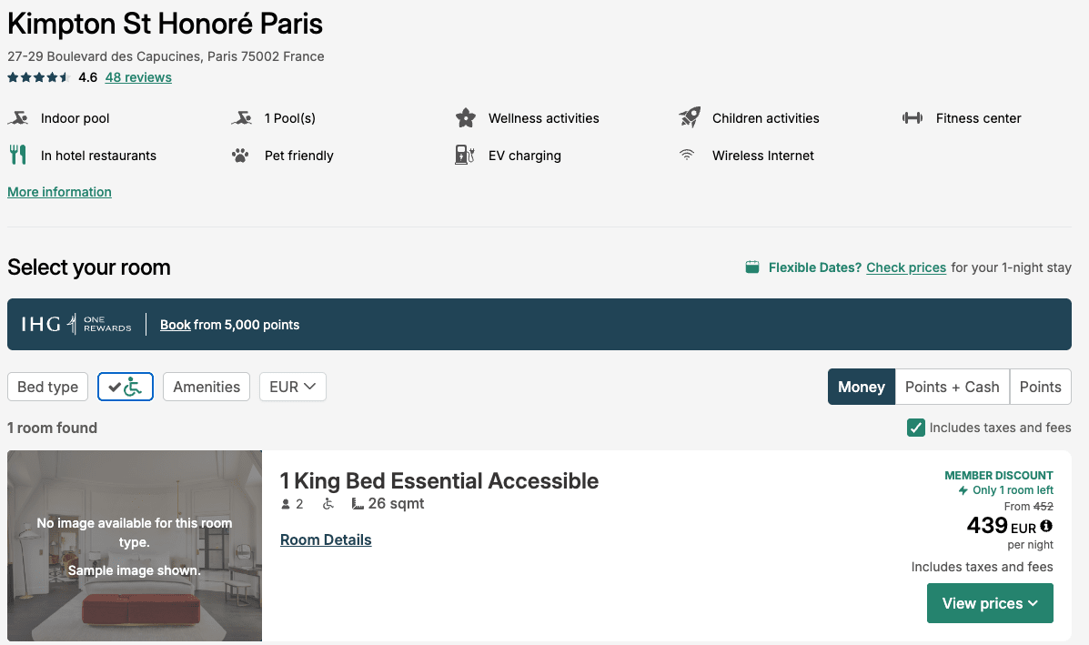Toggle the accessible rooms filter
This screenshot has height=645, width=1089.
click(x=126, y=387)
